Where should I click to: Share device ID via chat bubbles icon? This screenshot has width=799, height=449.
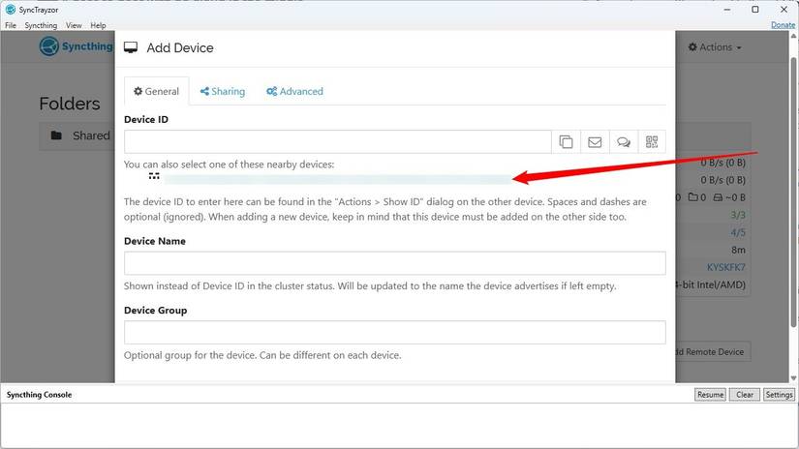[623, 142]
